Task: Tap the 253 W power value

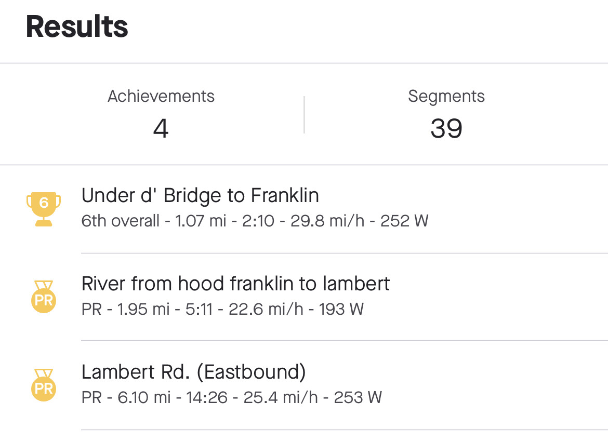Action: [358, 397]
